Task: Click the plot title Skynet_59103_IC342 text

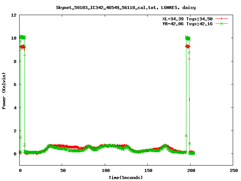Action: point(126,8)
